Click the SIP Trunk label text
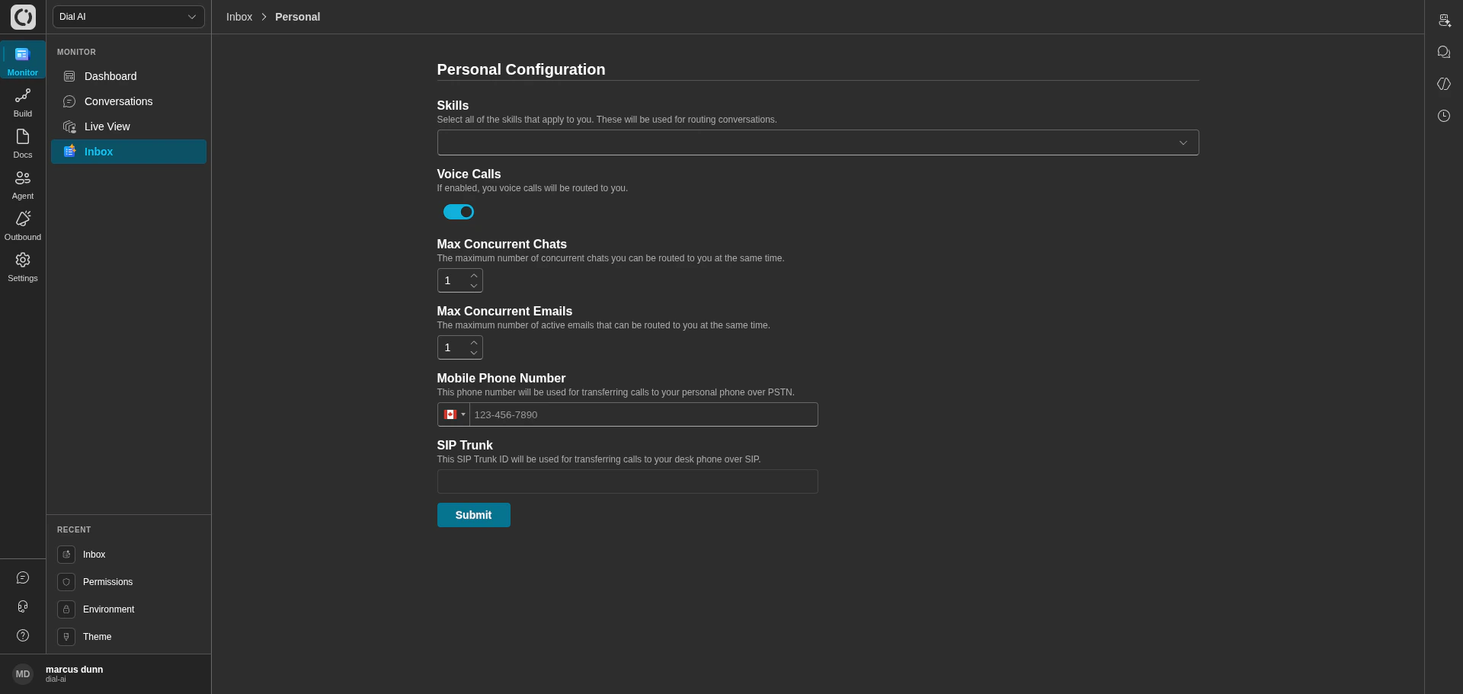1463x694 pixels. pos(465,446)
